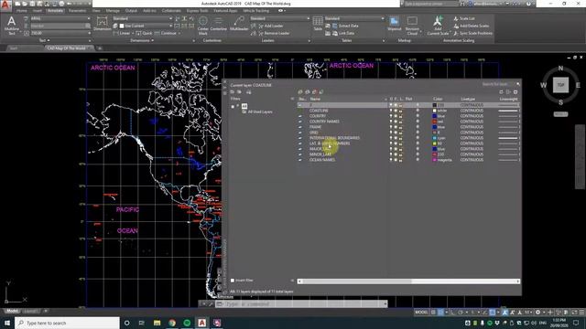Viewport: 586px width, 329px height.
Task: Switch to the Start file tab
Action: (x=14, y=48)
